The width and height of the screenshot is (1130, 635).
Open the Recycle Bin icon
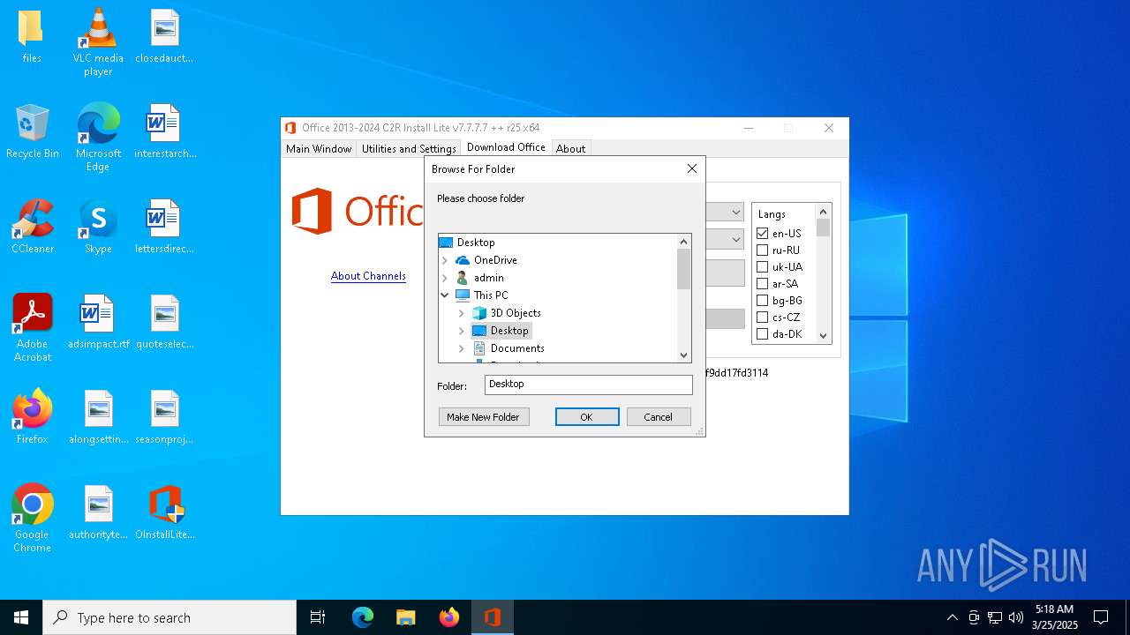coord(32,131)
